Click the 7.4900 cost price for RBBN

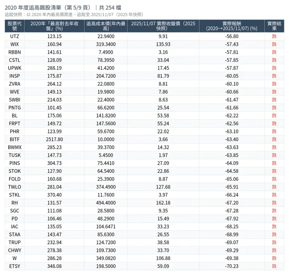tap(106, 52)
